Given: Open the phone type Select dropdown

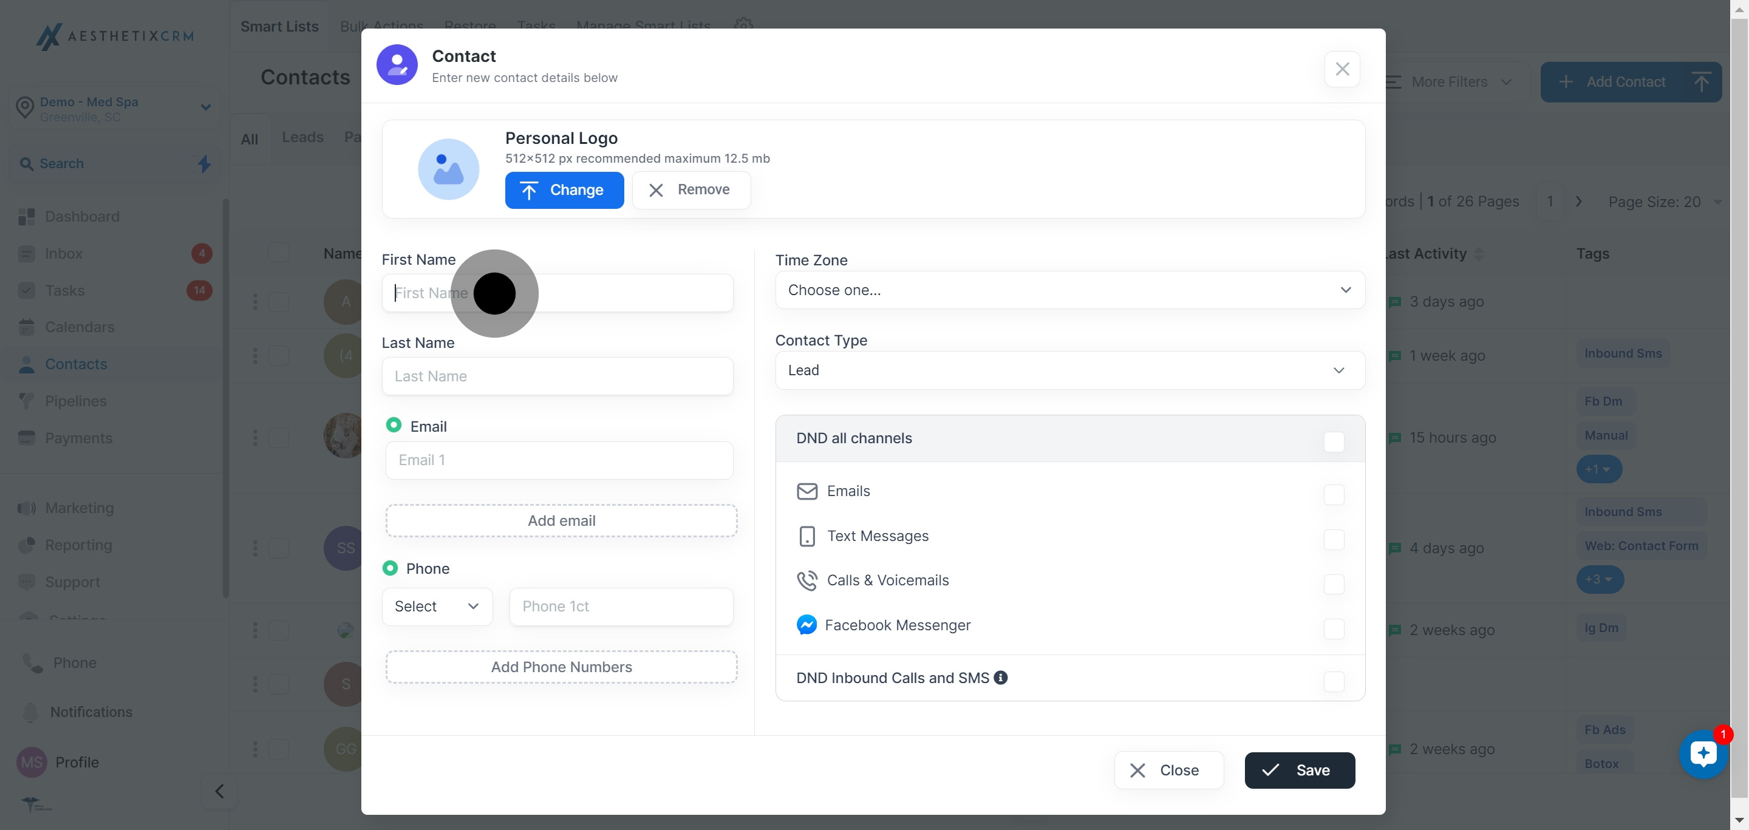Looking at the screenshot, I should pyautogui.click(x=437, y=606).
